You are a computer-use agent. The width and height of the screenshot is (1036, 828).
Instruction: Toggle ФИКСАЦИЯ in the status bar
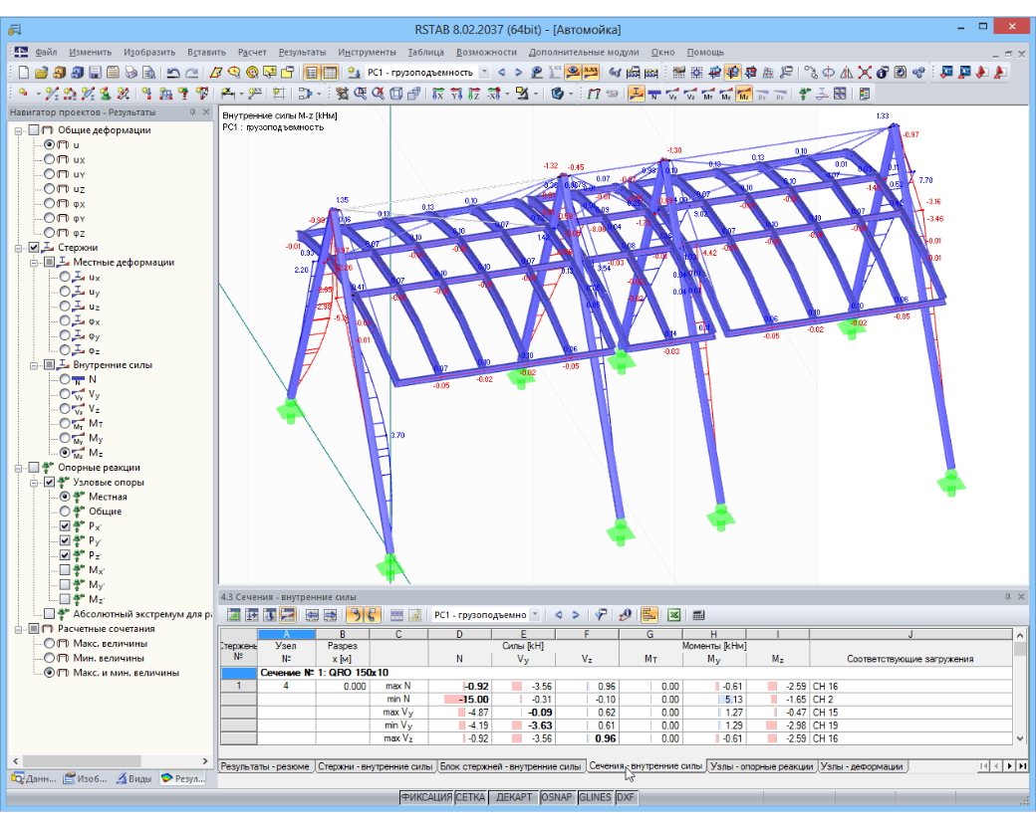[426, 797]
